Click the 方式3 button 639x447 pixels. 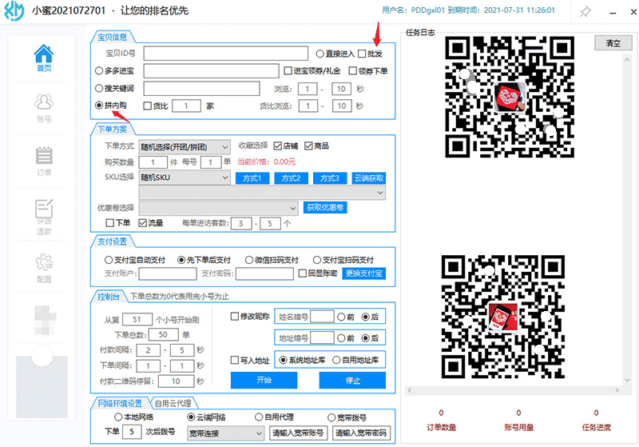pyautogui.click(x=330, y=178)
